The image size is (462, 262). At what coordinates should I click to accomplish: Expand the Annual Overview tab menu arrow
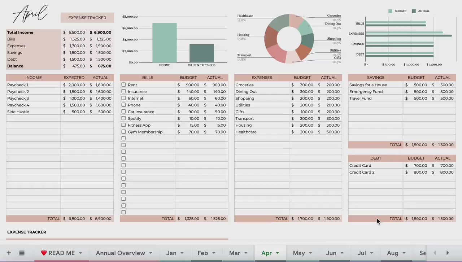tap(151, 253)
